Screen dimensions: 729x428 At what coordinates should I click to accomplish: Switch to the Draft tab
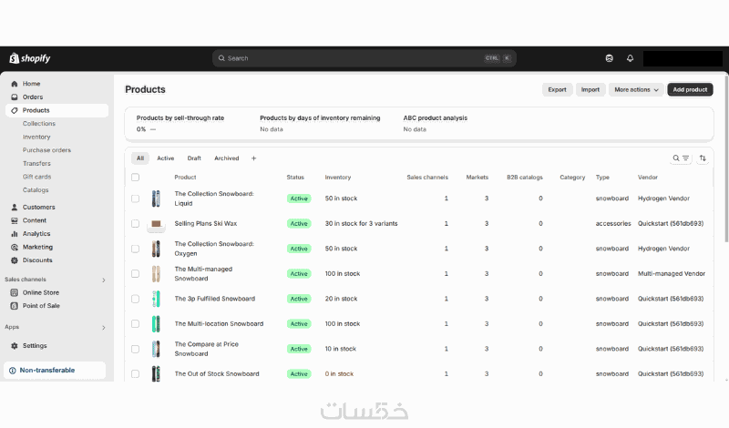(194, 158)
